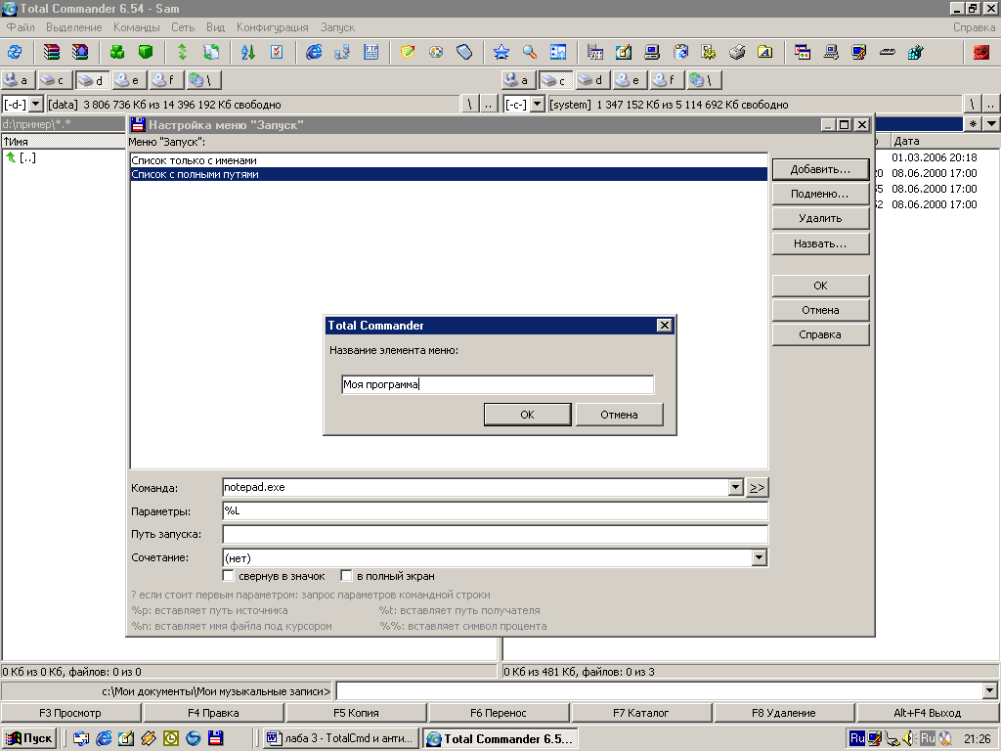Expand the Сочетание shortcut dropdown
The width and height of the screenshot is (1001, 751).
coord(759,557)
